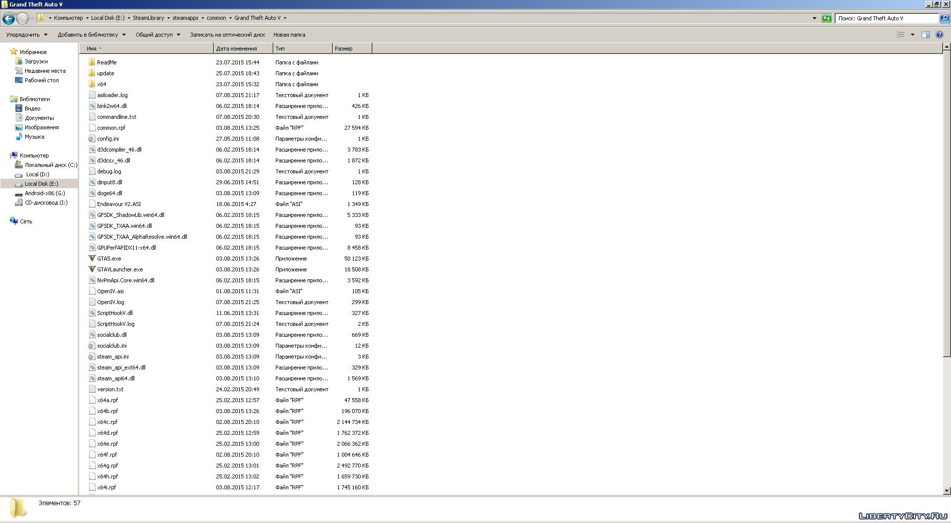The height and width of the screenshot is (523, 951).
Task: Navigate to steamapps in the breadcrumb
Action: pyautogui.click(x=185, y=18)
